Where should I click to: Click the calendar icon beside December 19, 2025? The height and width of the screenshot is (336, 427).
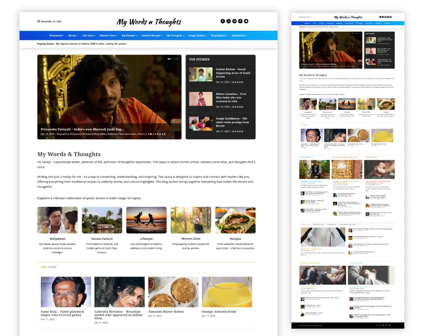point(39,21)
